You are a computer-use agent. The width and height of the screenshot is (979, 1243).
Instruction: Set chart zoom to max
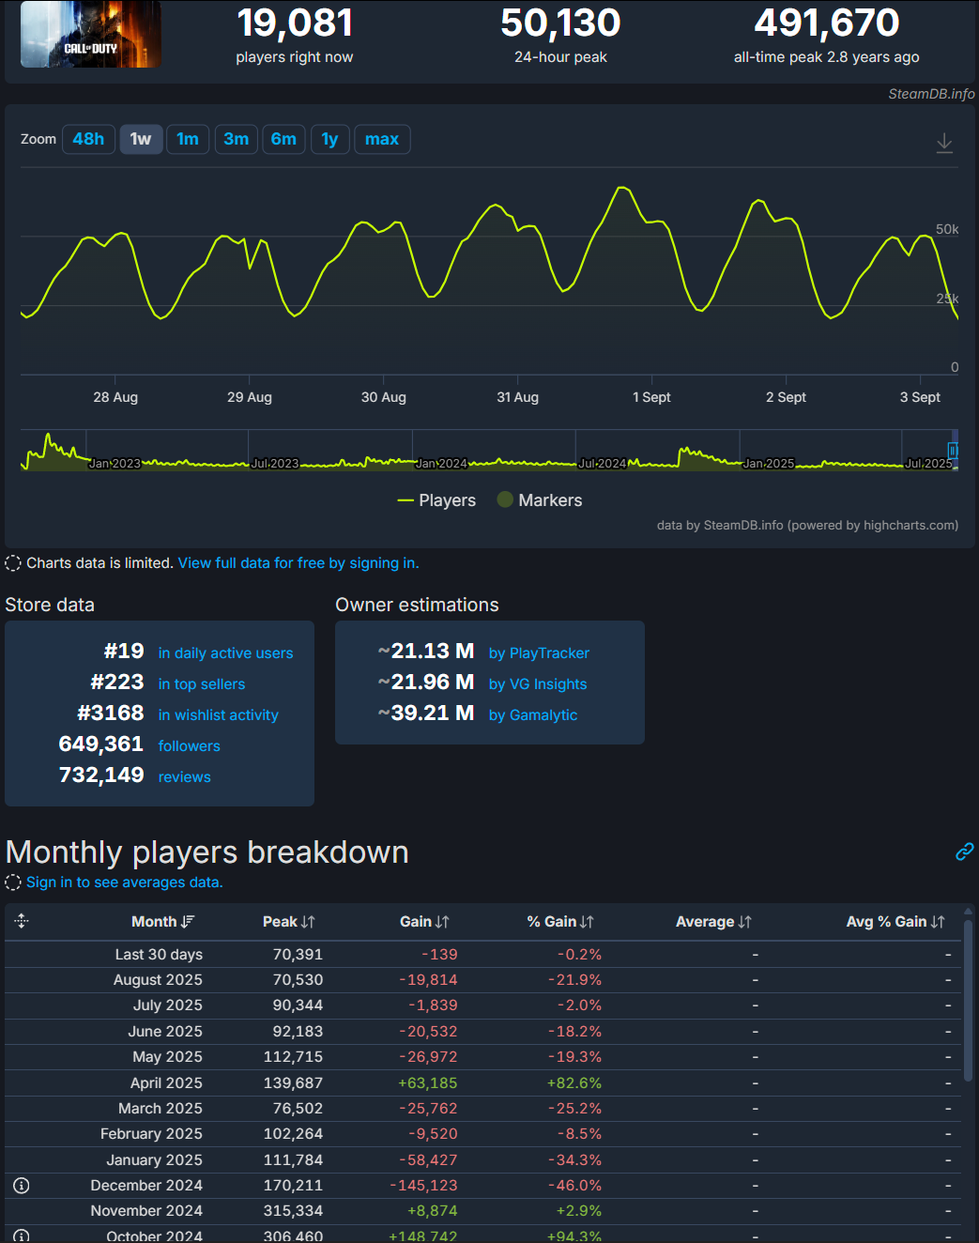point(382,139)
